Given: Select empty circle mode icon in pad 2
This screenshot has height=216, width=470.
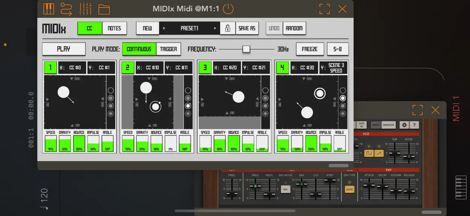Looking at the screenshot, I should [188, 90].
